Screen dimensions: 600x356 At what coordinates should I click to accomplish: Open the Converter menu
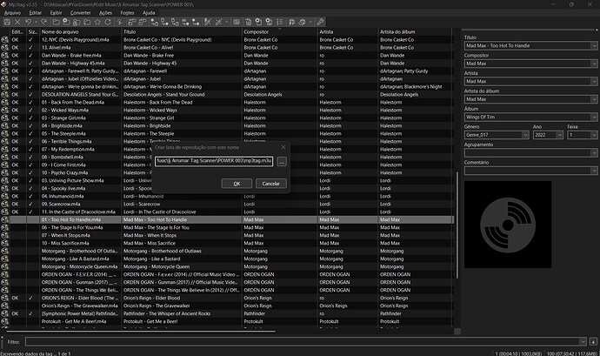[x=80, y=13]
